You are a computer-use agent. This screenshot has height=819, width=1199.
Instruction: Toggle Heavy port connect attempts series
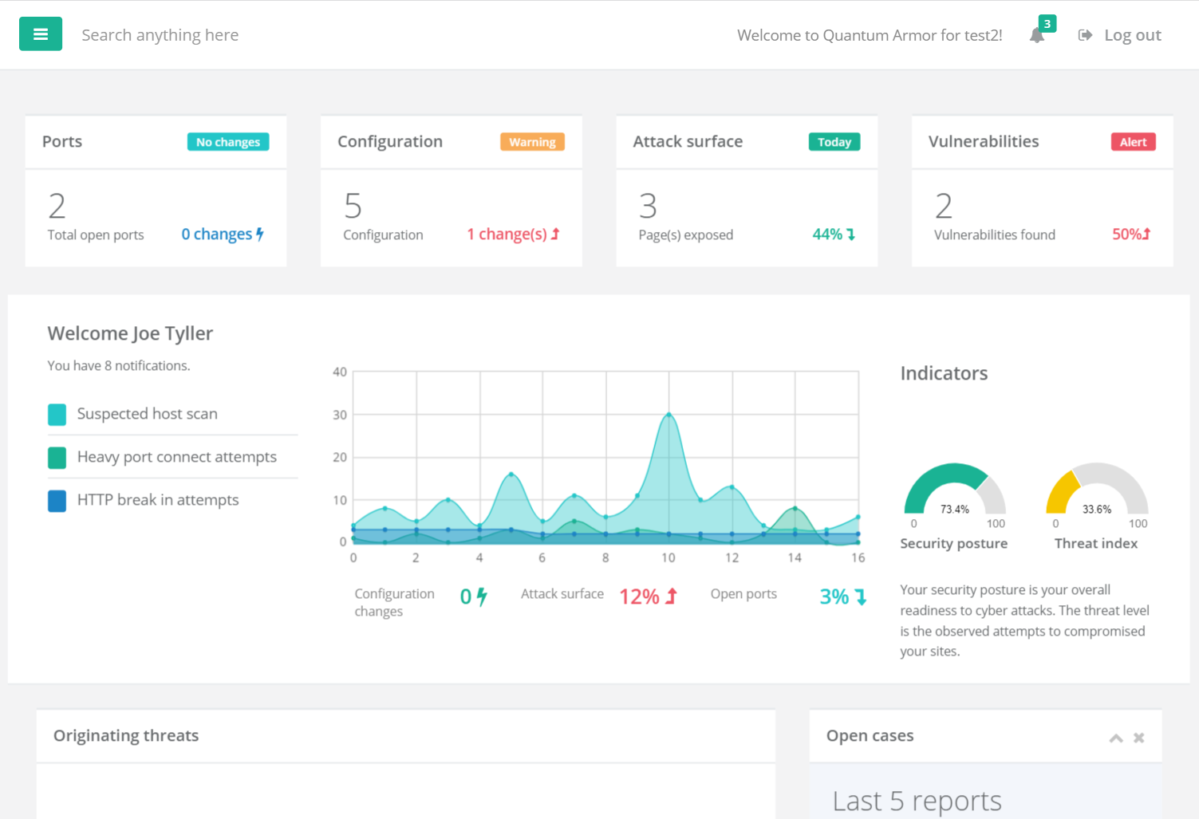(57, 458)
